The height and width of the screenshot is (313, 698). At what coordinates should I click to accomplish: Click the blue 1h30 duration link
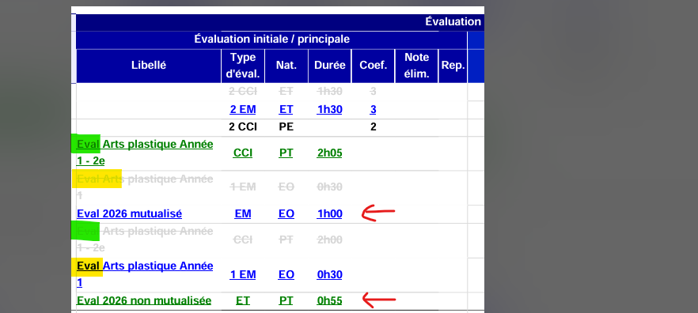point(329,109)
